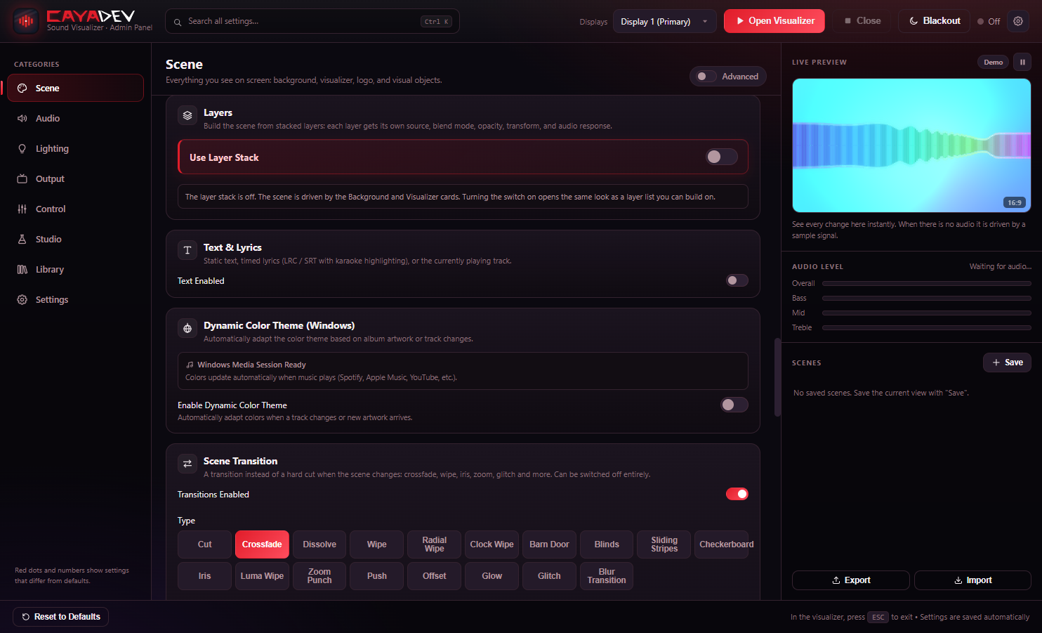Choose the Glitch transition type
Screen dimensions: 1042x633
coord(549,576)
